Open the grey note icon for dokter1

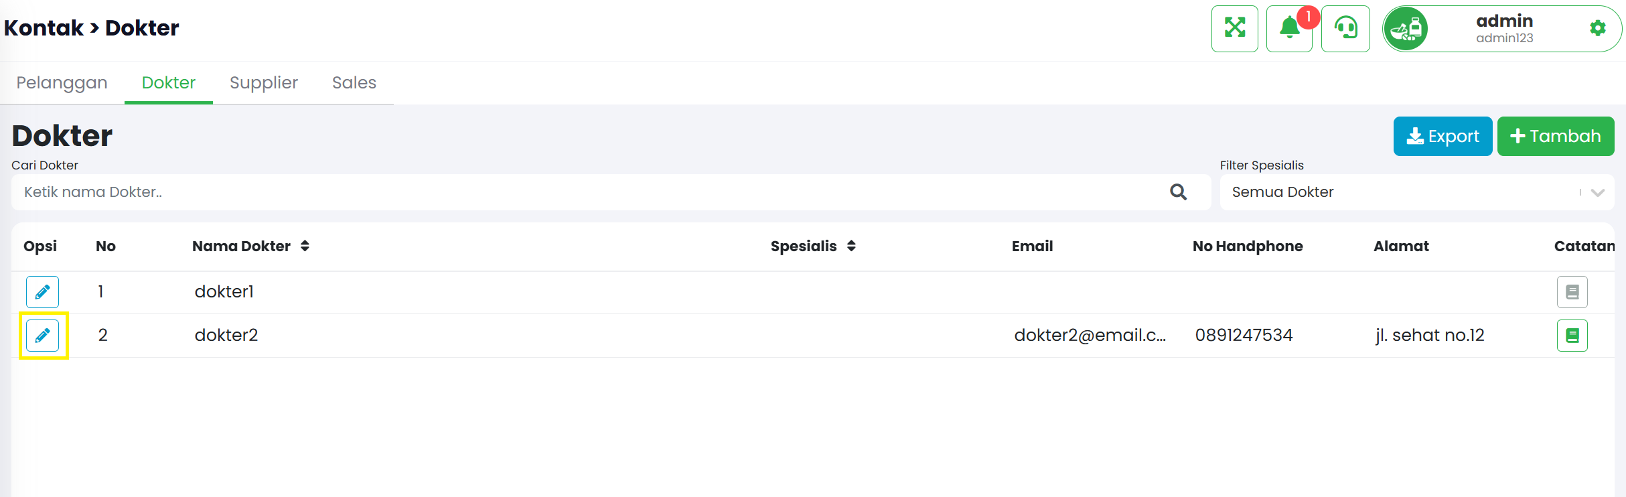[1572, 291]
